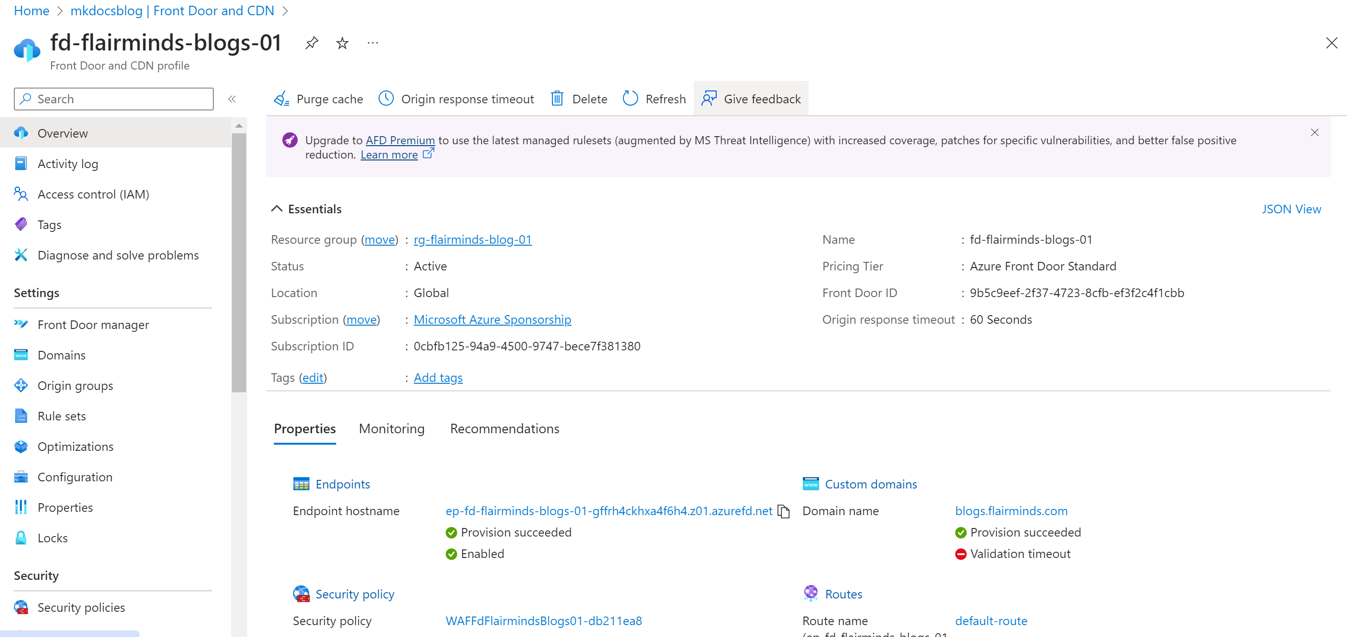Open the Routes section link
Viewport: 1350px width, 637px height.
coord(843,594)
